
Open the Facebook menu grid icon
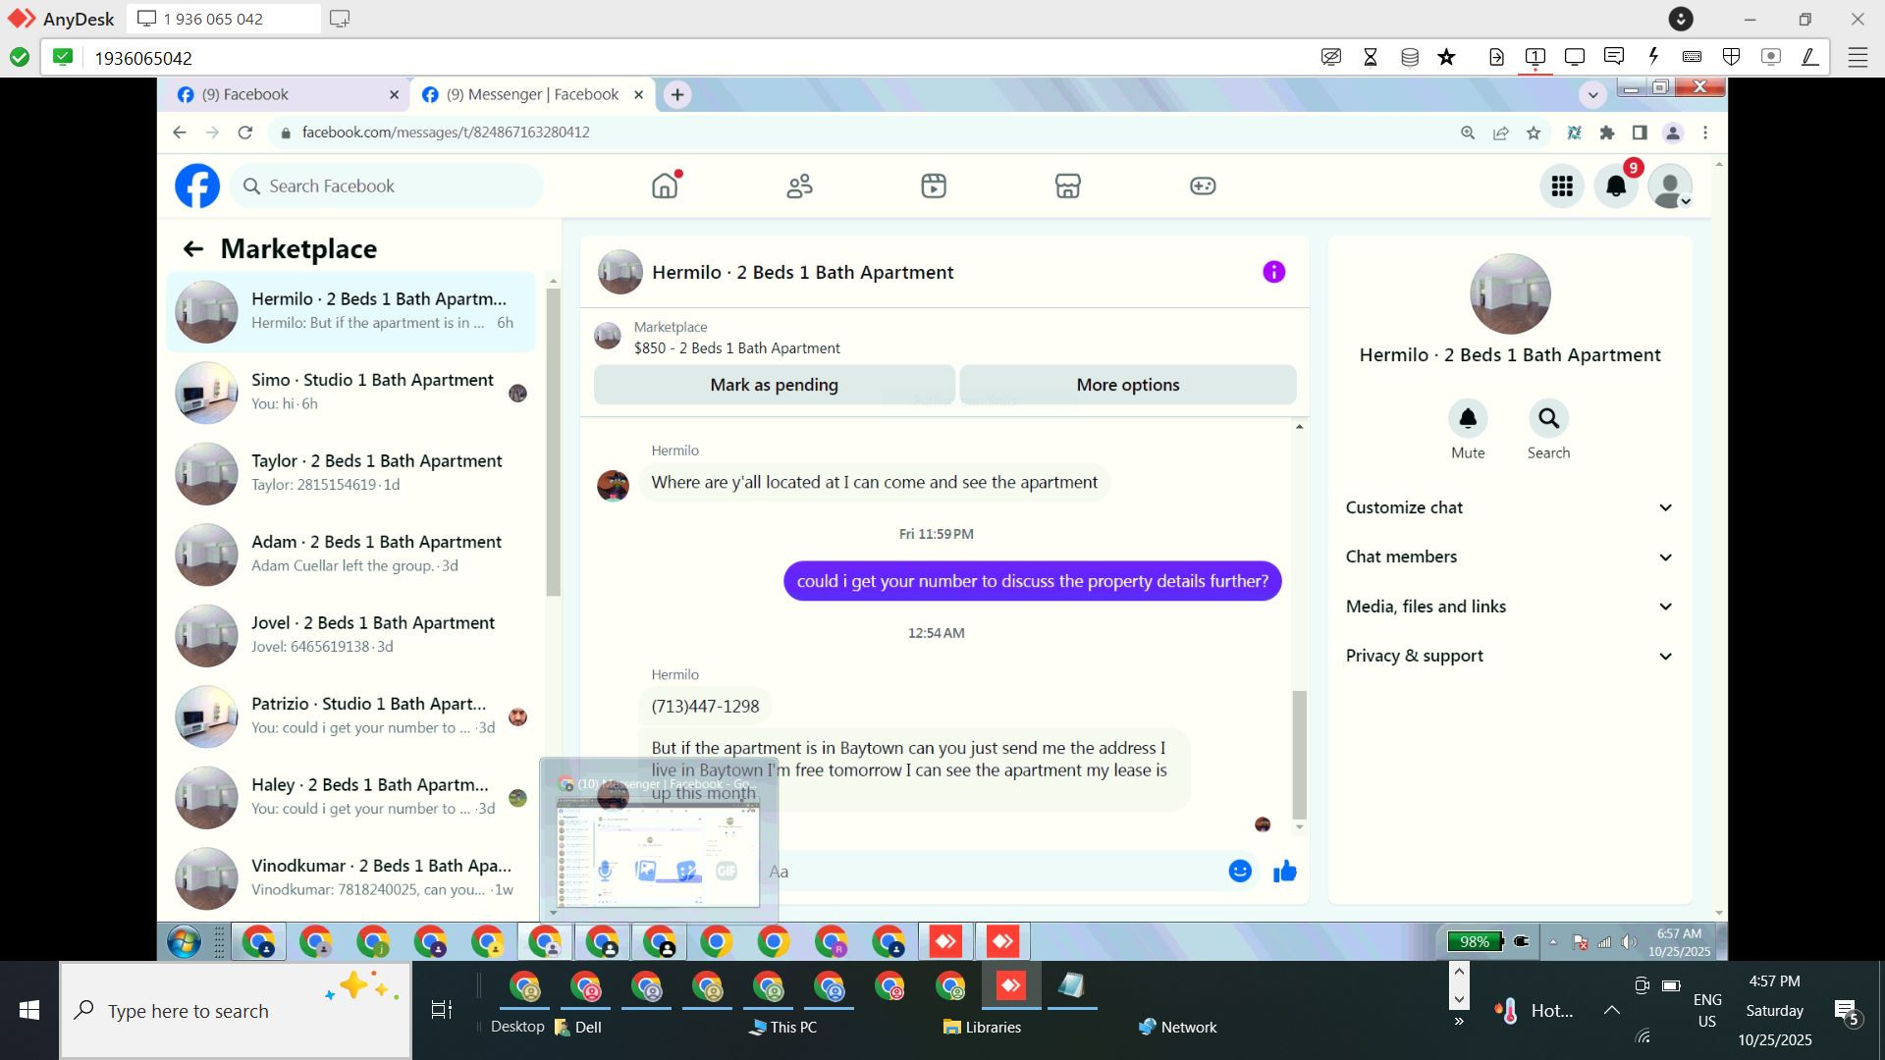point(1562,185)
